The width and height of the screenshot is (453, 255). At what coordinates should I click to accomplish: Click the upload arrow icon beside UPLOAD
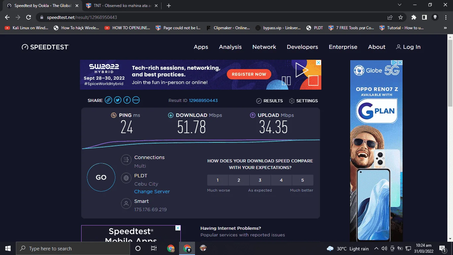click(252, 115)
